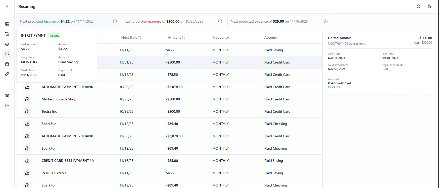Open the link accounts icon in the sidebar
This screenshot has height=188, width=439.
coord(7,74)
